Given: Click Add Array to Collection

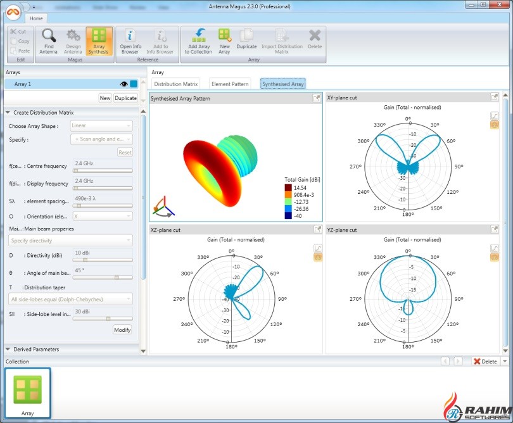Looking at the screenshot, I should [x=198, y=41].
